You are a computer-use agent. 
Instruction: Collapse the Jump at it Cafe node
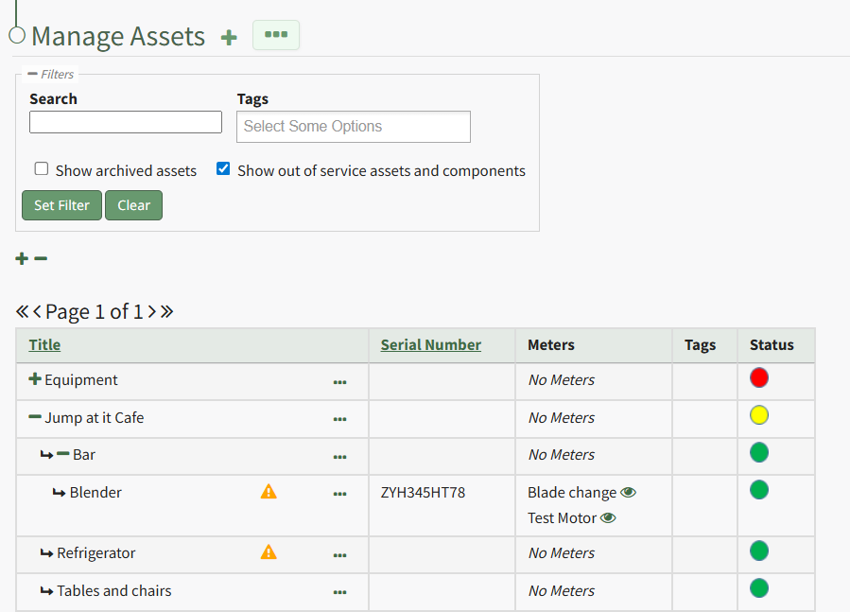pyautogui.click(x=35, y=417)
